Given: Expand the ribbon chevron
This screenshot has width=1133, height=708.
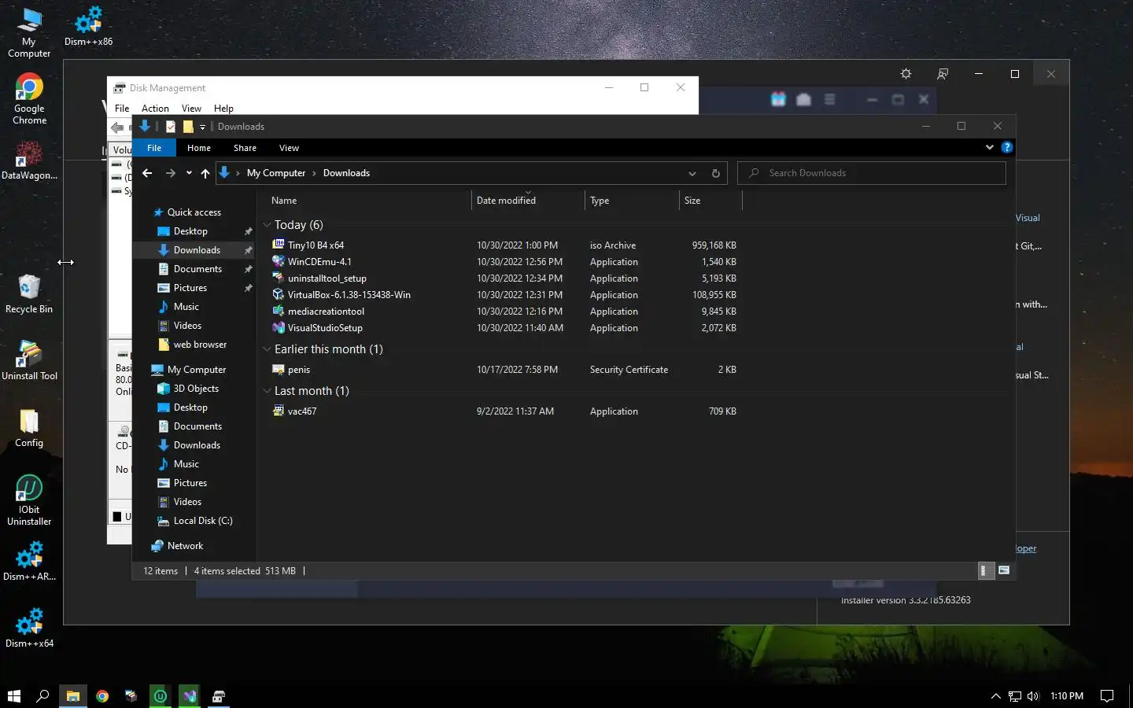Looking at the screenshot, I should [989, 147].
